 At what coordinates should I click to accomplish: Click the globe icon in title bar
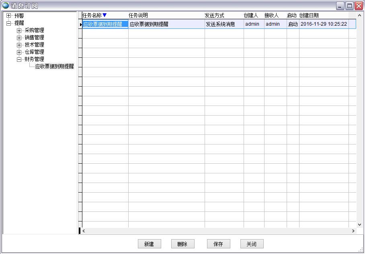(6, 6)
